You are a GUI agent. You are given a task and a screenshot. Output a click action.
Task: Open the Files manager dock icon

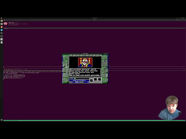[1, 24]
